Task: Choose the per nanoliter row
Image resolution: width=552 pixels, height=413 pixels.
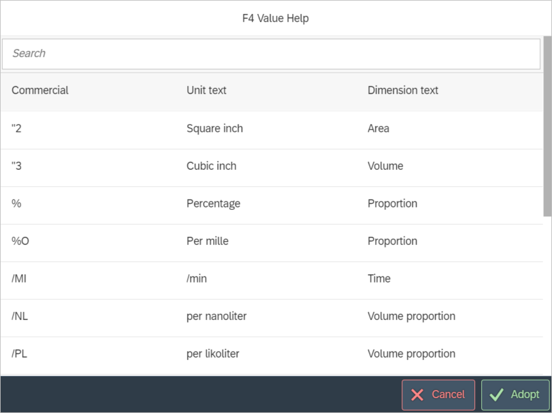Action: click(x=216, y=316)
